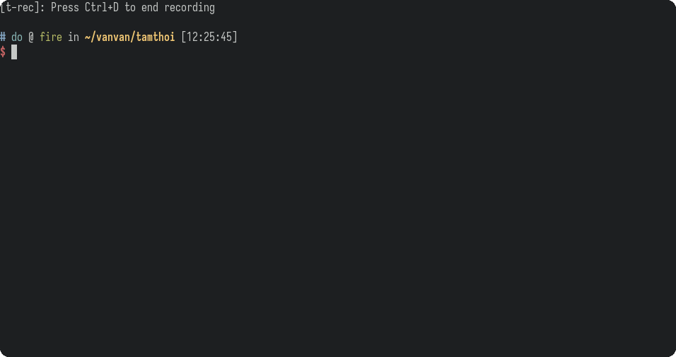676x357 pixels.
Task: Click the word 'to' in t-rec message
Action: (x=130, y=7)
